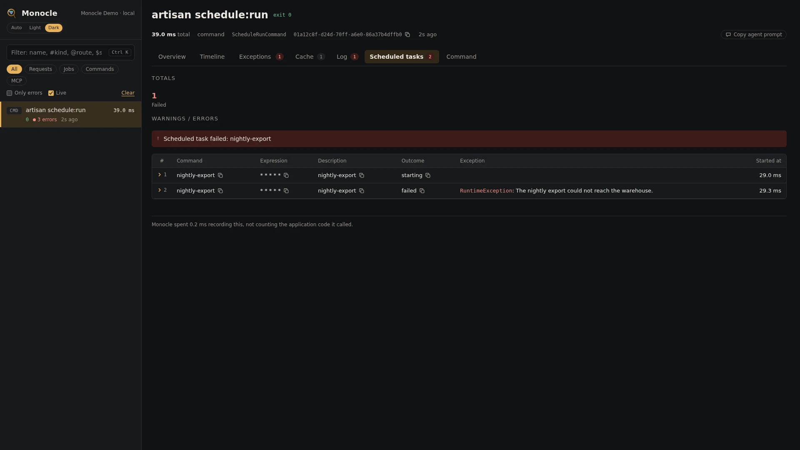Click the ScheduleRunCommand class name
Viewport: 800px width, 450px height.
(259, 35)
